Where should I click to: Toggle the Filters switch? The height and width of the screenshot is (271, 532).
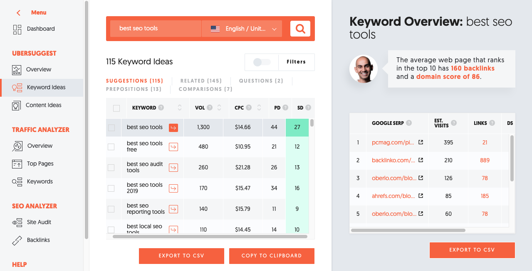tap(262, 62)
